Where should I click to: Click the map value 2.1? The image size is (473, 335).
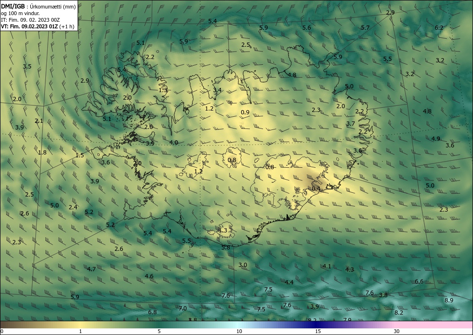click(x=39, y=121)
